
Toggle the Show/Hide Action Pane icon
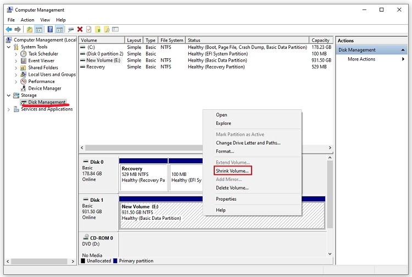coord(60,30)
